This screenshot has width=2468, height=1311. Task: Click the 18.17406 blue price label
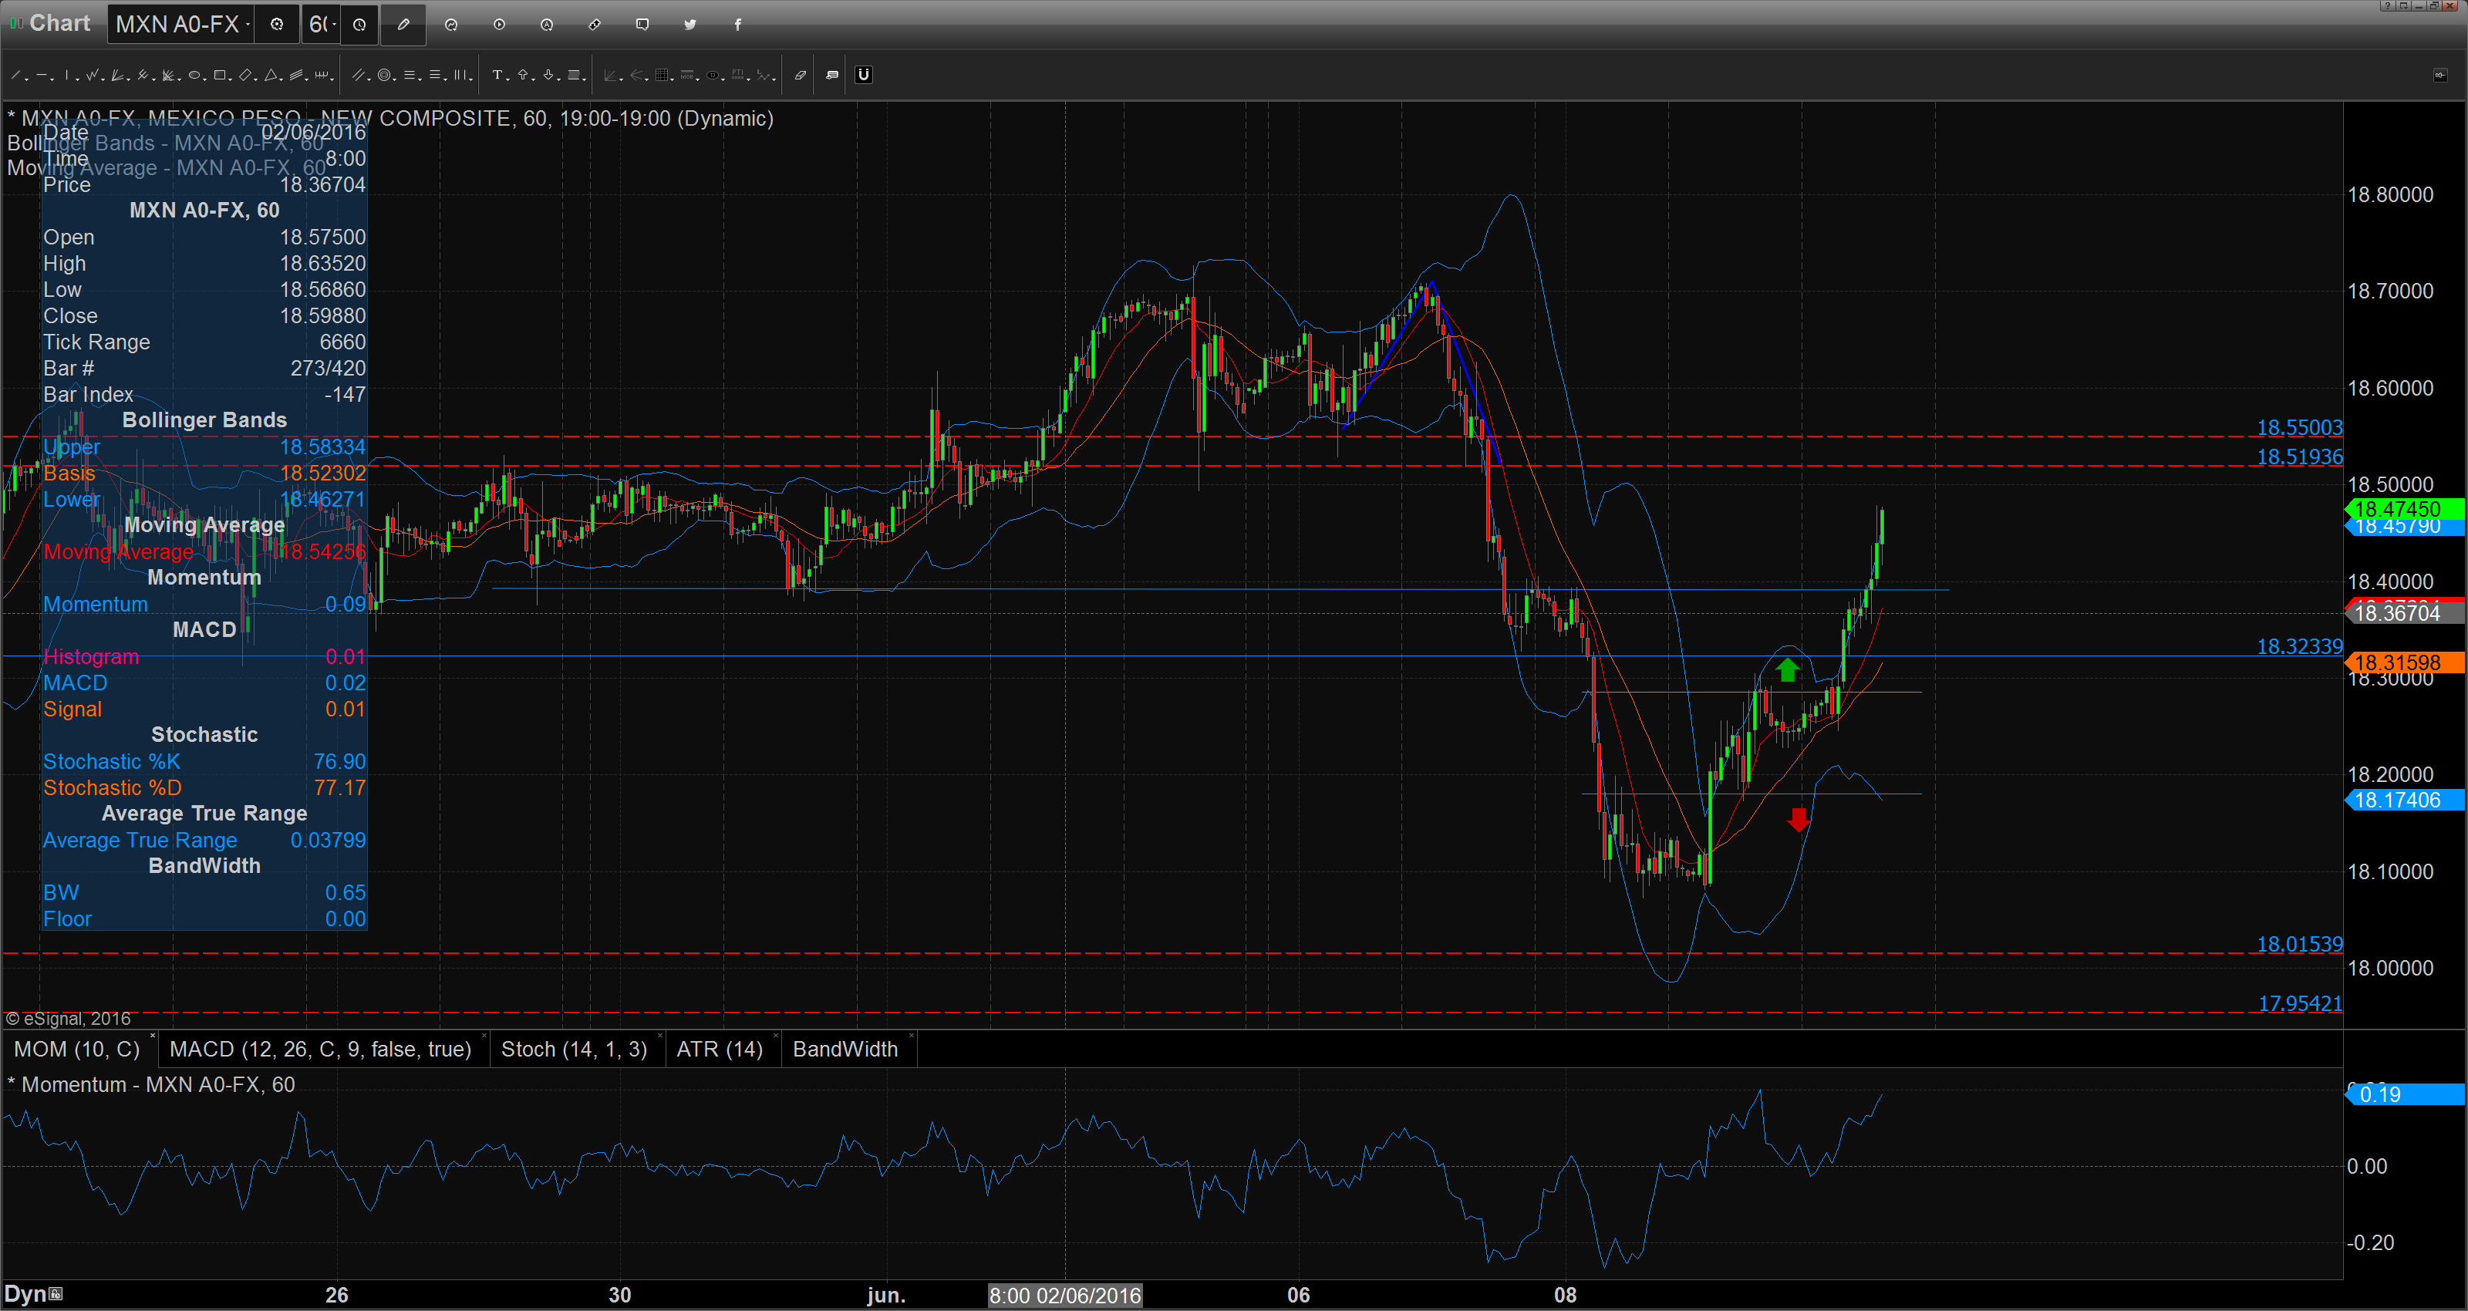[2405, 800]
